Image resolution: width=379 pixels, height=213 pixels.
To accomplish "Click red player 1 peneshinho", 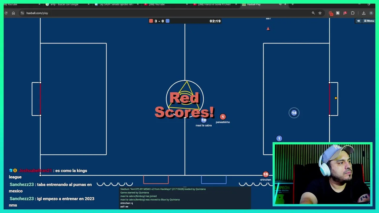I will coord(223,117).
